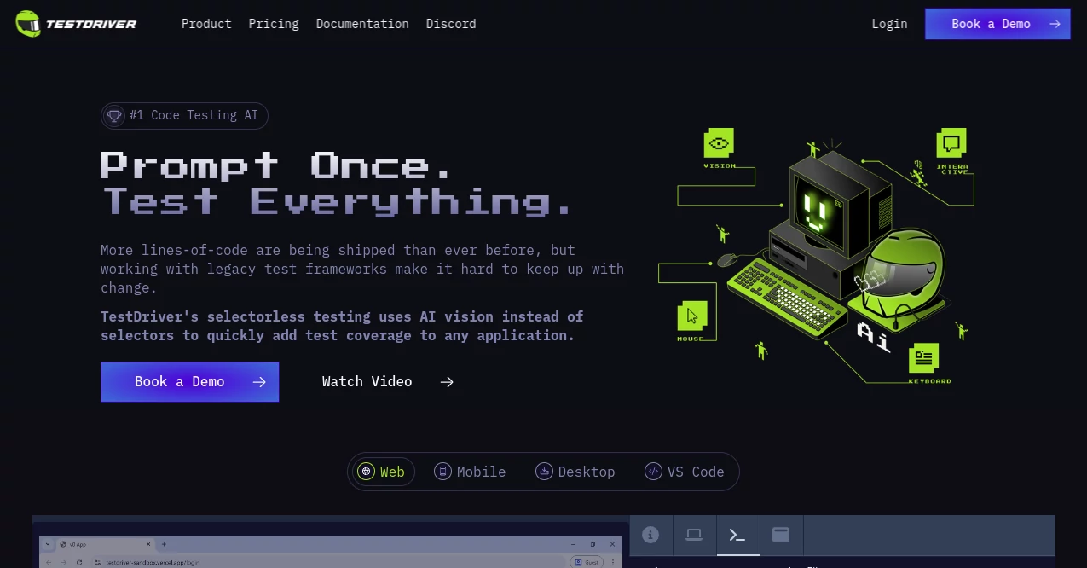This screenshot has height=568, width=1087.
Task: Open the Product menu in the navigation bar
Action: coord(206,23)
